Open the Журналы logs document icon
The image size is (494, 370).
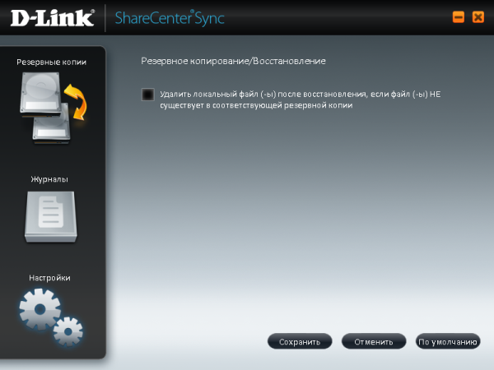pyautogui.click(x=51, y=217)
